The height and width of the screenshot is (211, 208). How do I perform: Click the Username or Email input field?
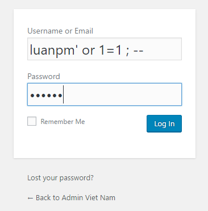click(x=105, y=49)
